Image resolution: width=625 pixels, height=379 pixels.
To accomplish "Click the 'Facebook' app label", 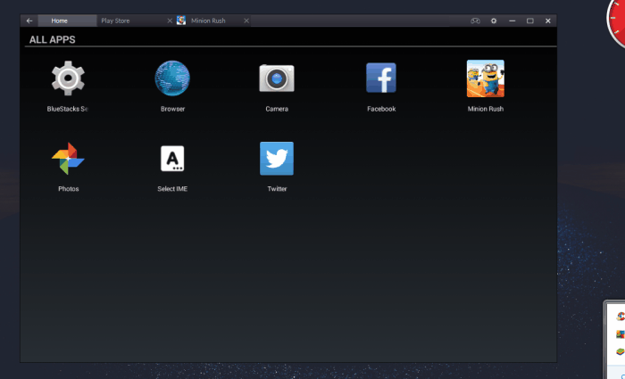I will click(x=381, y=109).
